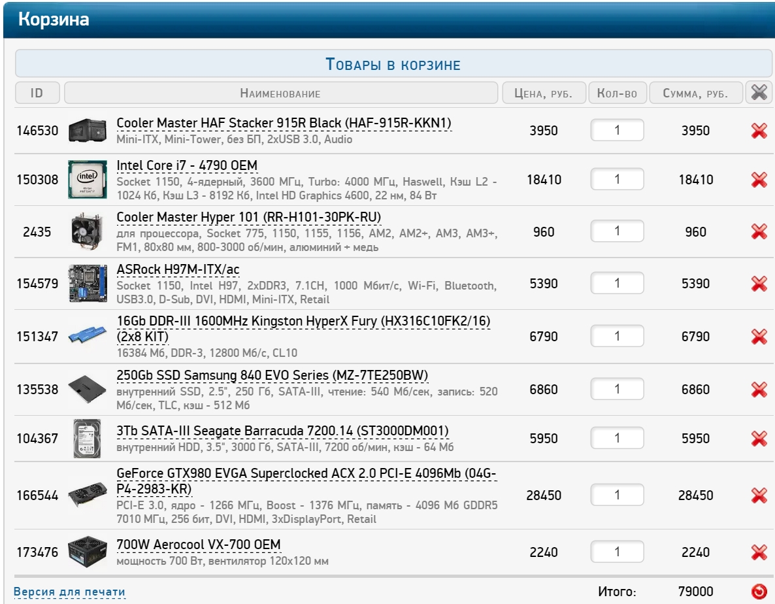
Task: Edit quantity field for Hyper 101 cooler
Action: click(617, 231)
